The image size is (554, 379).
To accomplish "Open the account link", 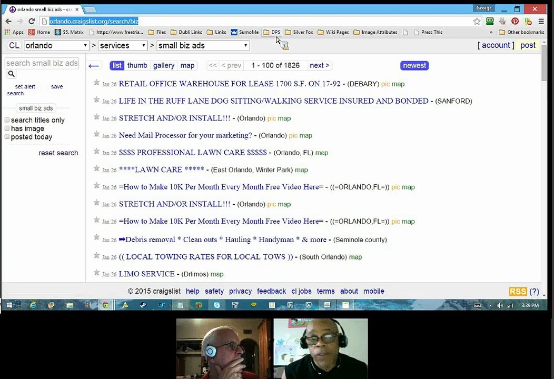I will pyautogui.click(x=496, y=45).
